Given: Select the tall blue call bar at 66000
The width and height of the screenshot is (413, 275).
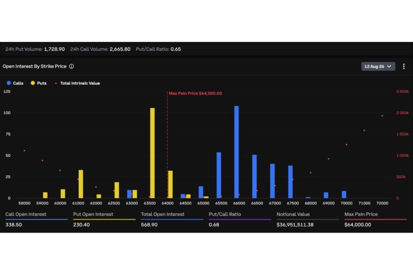Looking at the screenshot, I should [237, 152].
